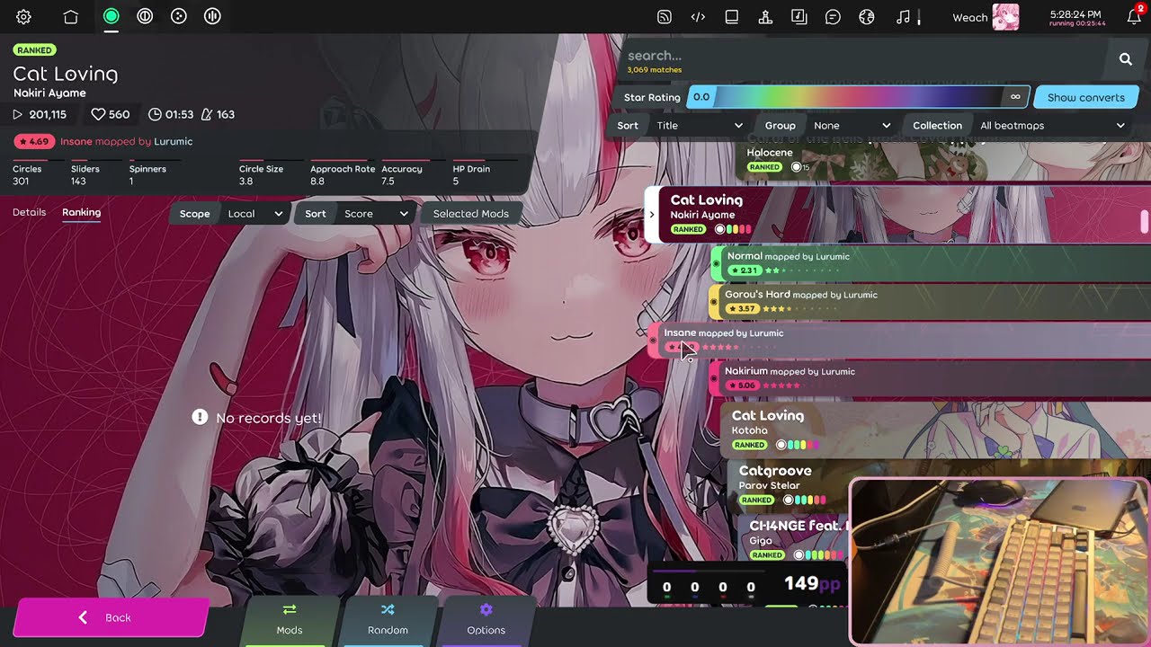1151x647 pixels.
Task: Collapse the Cat Loving Nakiri Ayame set chevron
Action: [x=652, y=215]
